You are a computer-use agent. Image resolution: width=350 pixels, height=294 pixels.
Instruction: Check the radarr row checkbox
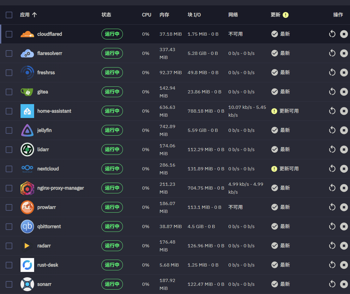(9, 246)
